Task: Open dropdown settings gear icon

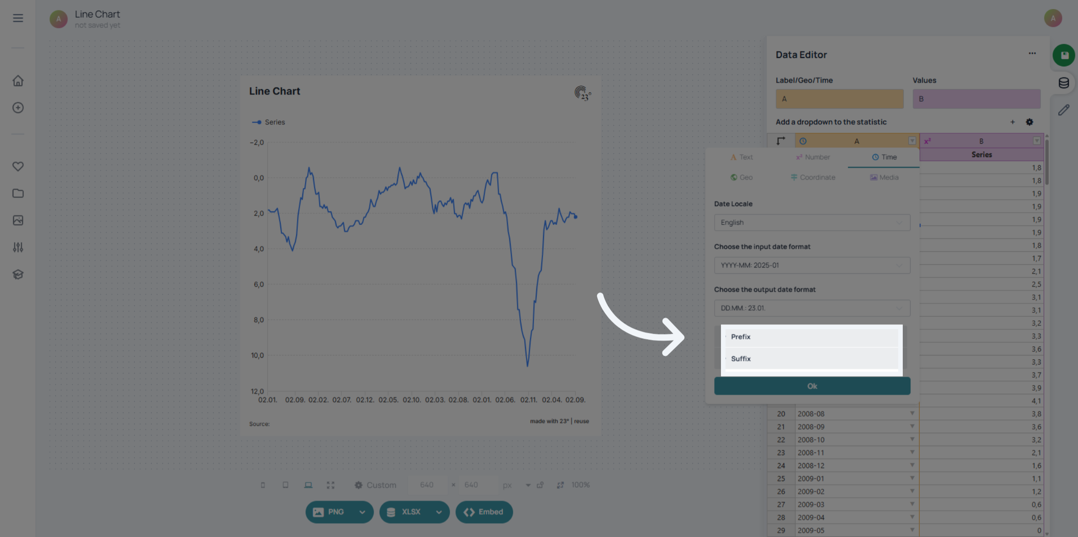Action: pyautogui.click(x=1029, y=122)
